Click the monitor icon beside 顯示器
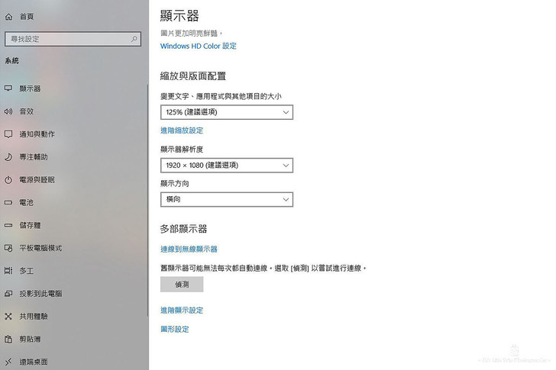Image resolution: width=556 pixels, height=370 pixels. click(x=8, y=88)
